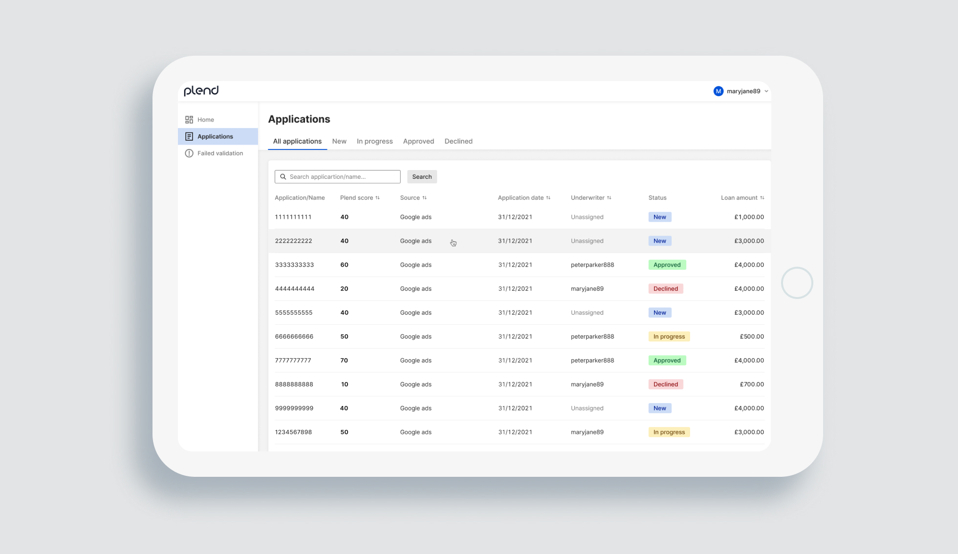Click Plend score 60

point(344,265)
